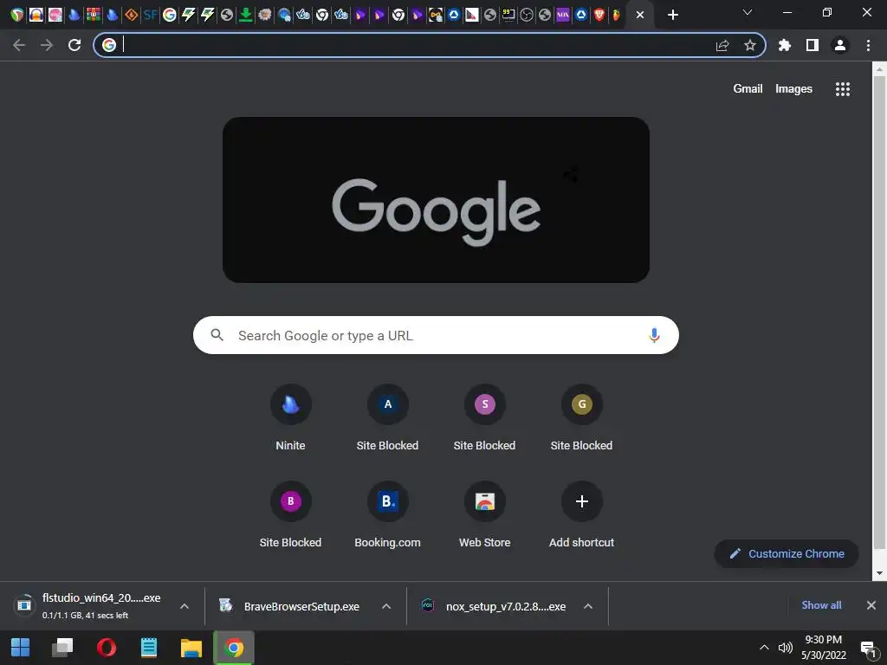Click the flstudio_win64 in-progress download
The height and width of the screenshot is (665, 887).
tap(101, 605)
